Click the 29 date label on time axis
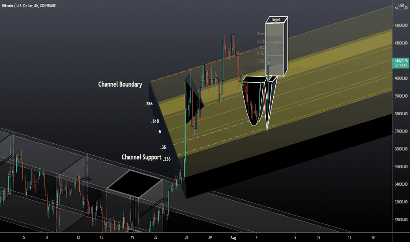410x242 pixels. click(x=210, y=238)
